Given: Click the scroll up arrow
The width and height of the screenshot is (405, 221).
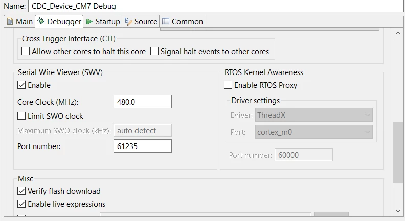Looking at the screenshot, I should [x=398, y=33].
